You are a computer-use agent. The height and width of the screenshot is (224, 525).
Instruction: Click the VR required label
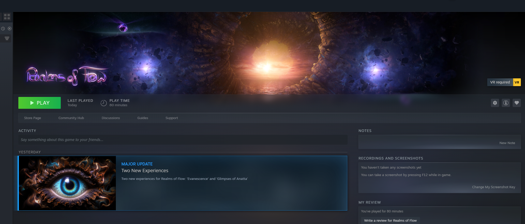(x=500, y=82)
